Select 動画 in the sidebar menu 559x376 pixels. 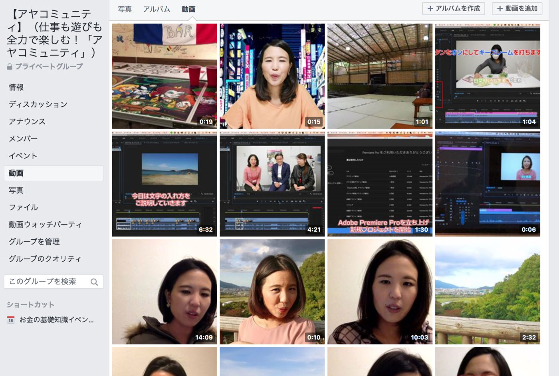click(54, 173)
